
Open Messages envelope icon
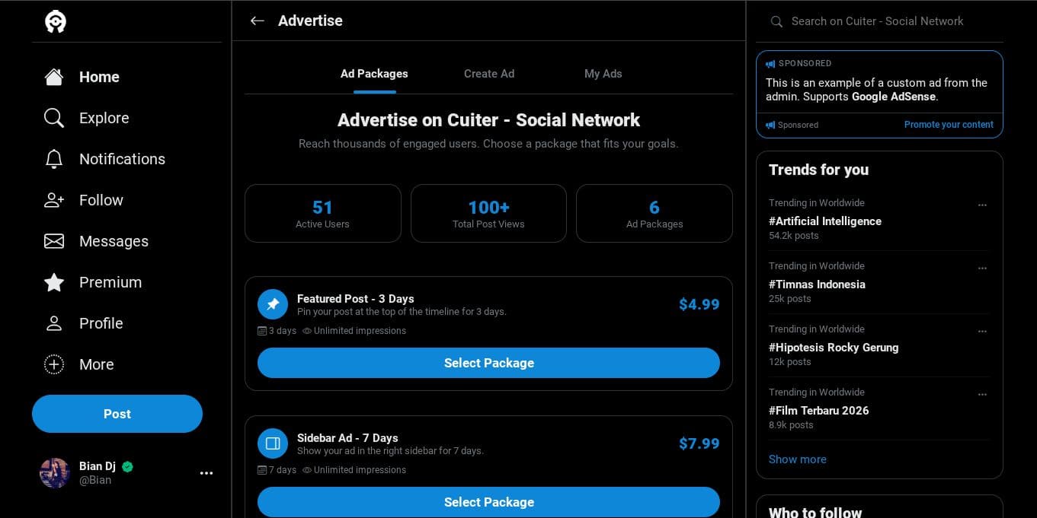(54, 241)
